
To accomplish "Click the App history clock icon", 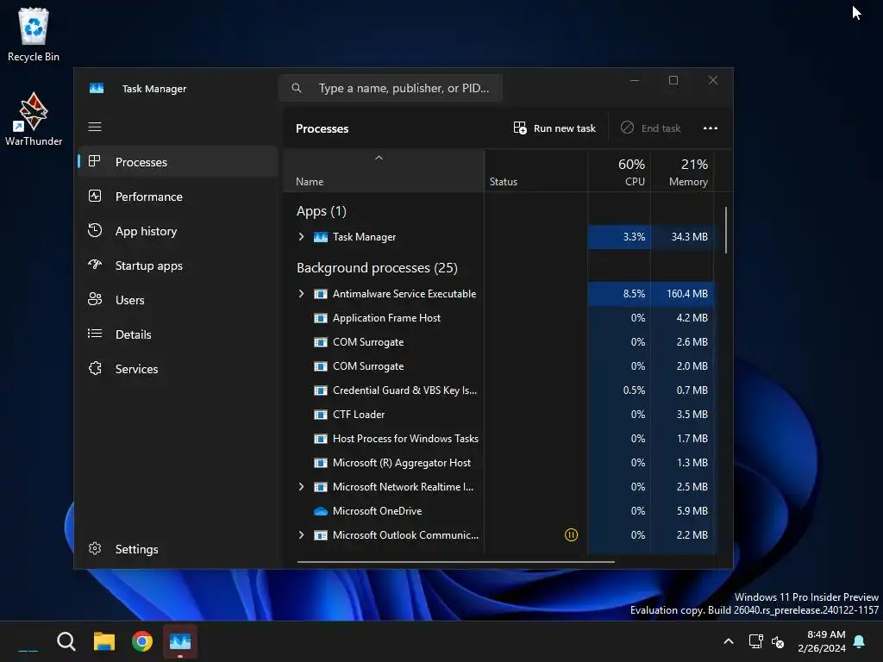I will (x=95, y=230).
